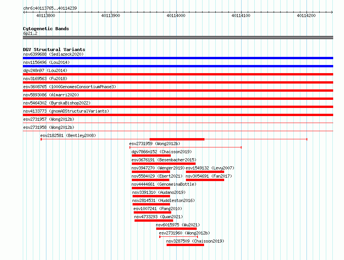The width and height of the screenshot is (344, 260).
Task: Click ruler position 40114000
Action: (x=176, y=15)
